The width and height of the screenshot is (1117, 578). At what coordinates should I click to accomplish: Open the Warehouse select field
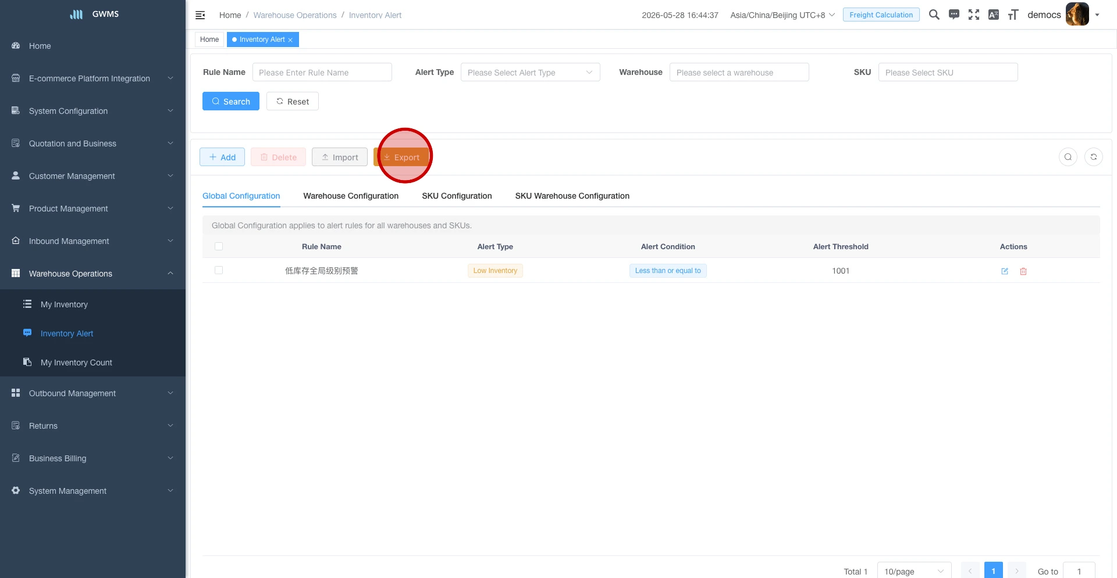point(739,72)
